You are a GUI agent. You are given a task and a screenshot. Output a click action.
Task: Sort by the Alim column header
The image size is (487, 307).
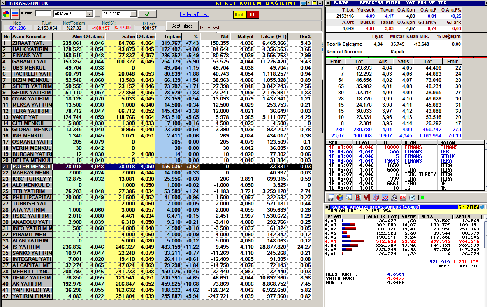68,36
